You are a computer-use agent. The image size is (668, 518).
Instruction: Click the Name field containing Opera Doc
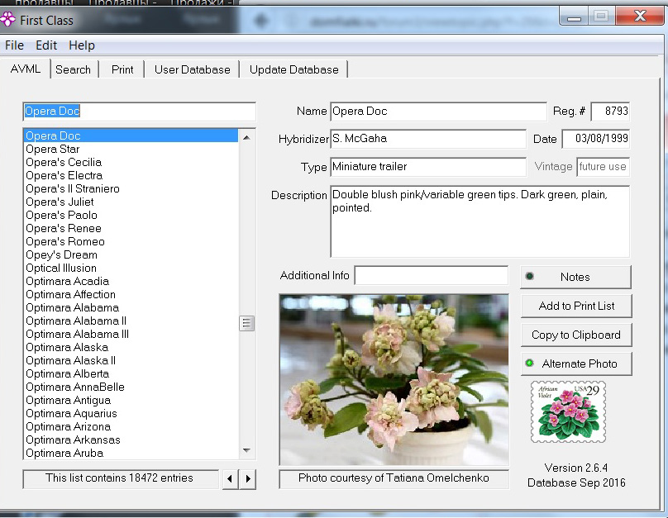click(x=438, y=112)
